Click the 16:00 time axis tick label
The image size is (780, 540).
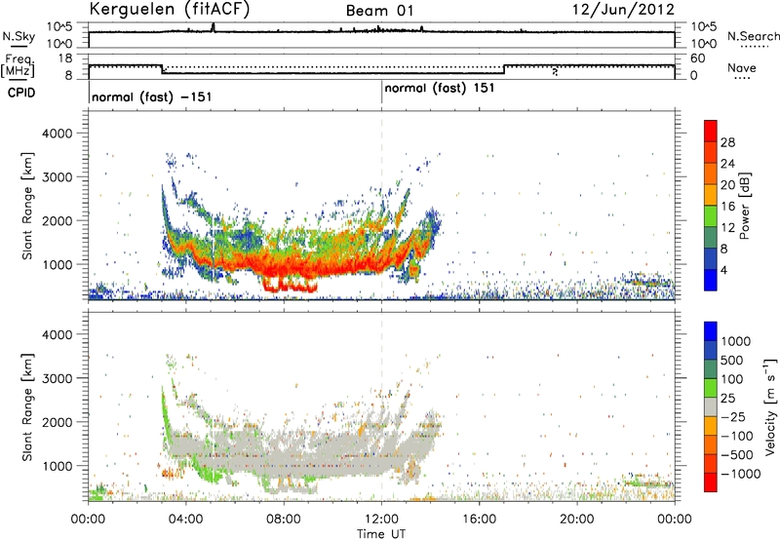pyautogui.click(x=480, y=520)
